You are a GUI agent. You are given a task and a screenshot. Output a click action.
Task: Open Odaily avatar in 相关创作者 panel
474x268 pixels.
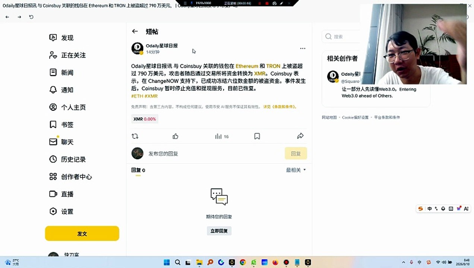pyautogui.click(x=333, y=77)
